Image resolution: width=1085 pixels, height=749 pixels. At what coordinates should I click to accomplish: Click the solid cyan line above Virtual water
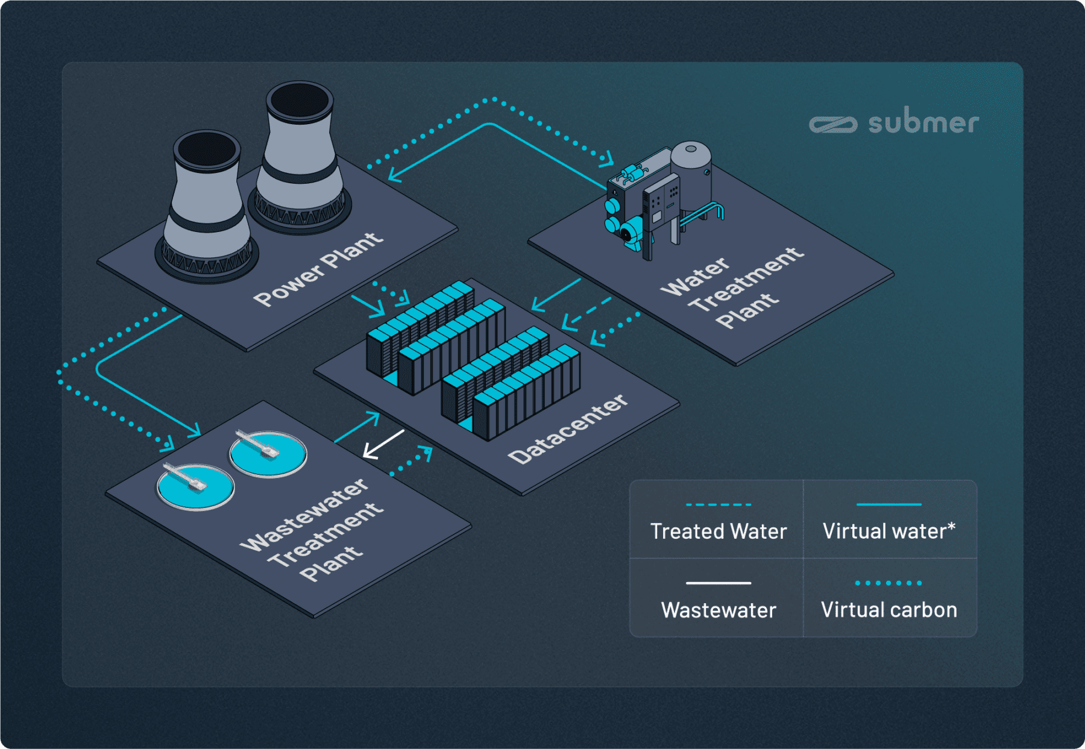tap(889, 504)
